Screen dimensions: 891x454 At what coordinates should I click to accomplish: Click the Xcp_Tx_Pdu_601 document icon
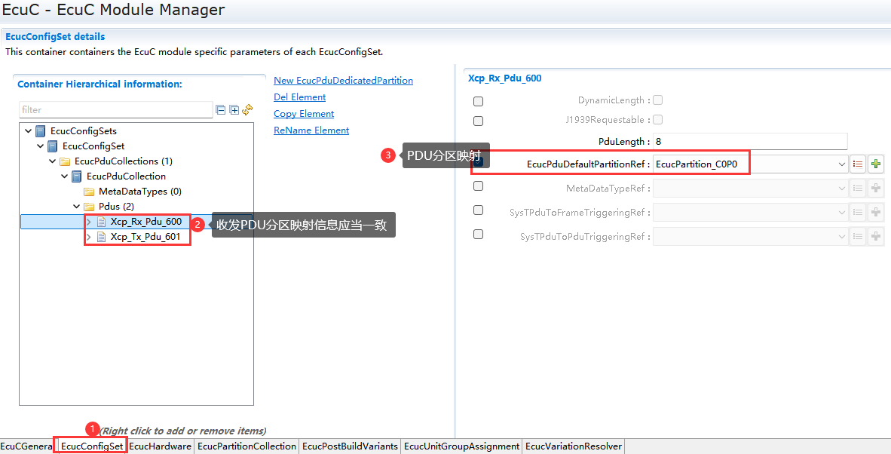pyautogui.click(x=101, y=237)
